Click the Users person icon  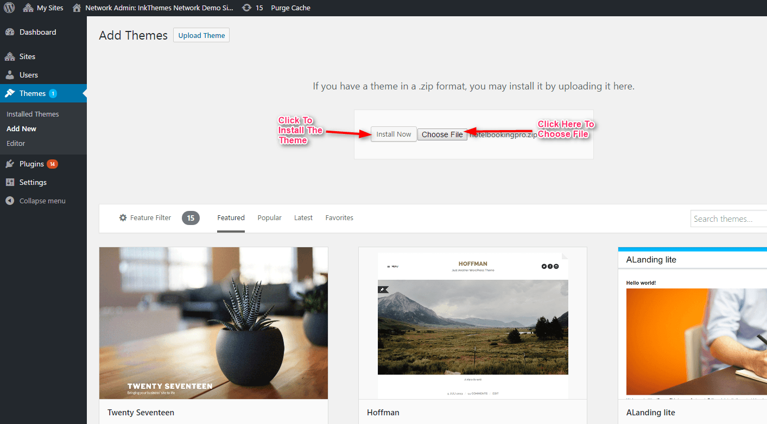click(10, 75)
